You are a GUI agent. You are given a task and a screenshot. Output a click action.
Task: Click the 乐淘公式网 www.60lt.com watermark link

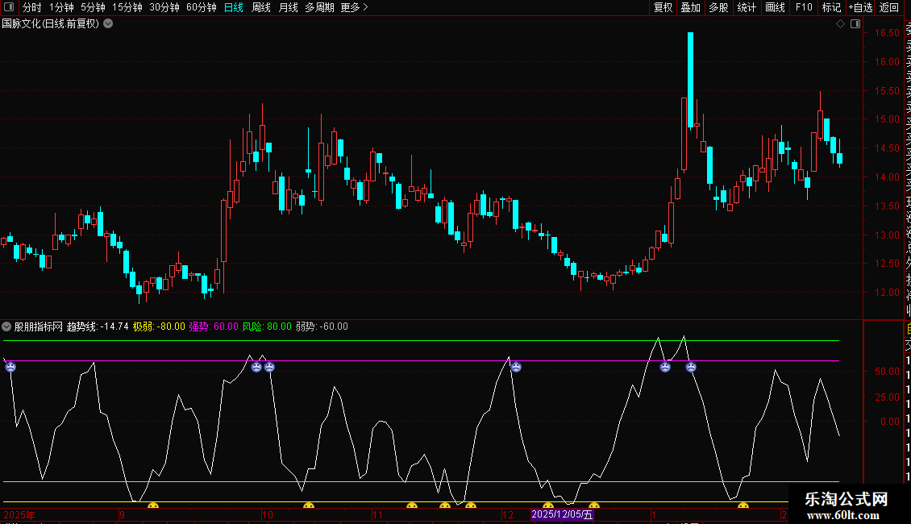point(847,507)
